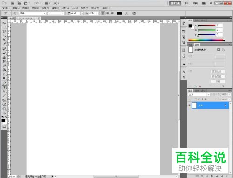
Task: Select the Pen tool
Action: [x=4, y=83]
